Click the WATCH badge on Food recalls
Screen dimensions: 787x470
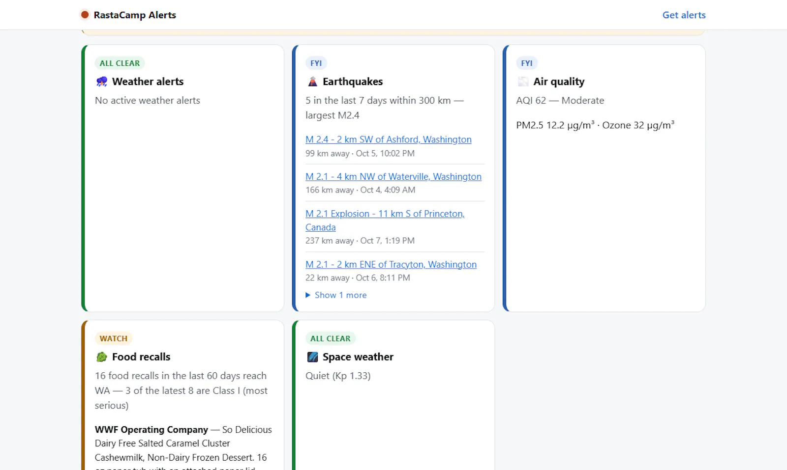click(x=113, y=339)
